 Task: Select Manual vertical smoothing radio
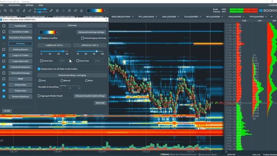tap(61, 81)
